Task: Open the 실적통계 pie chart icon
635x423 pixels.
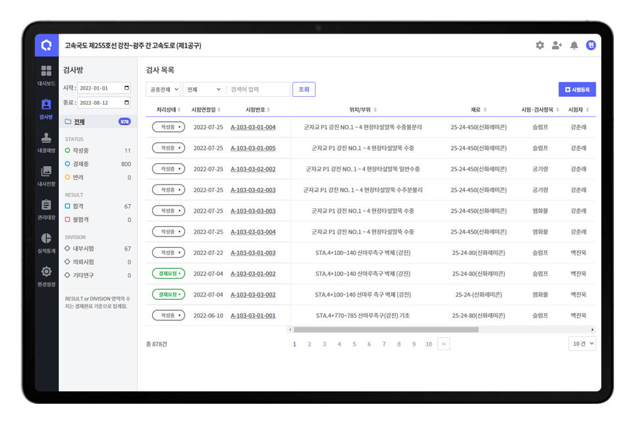Action: coord(46,242)
